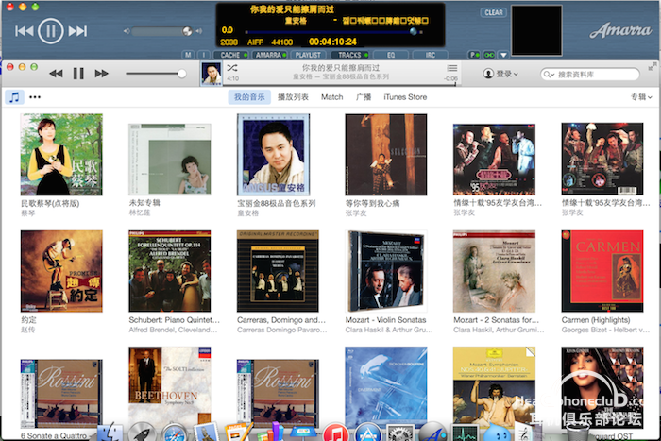Open System Preferences gear in the Dock
Image resolution: width=661 pixels, height=441 pixels.
pyautogui.click(x=400, y=433)
